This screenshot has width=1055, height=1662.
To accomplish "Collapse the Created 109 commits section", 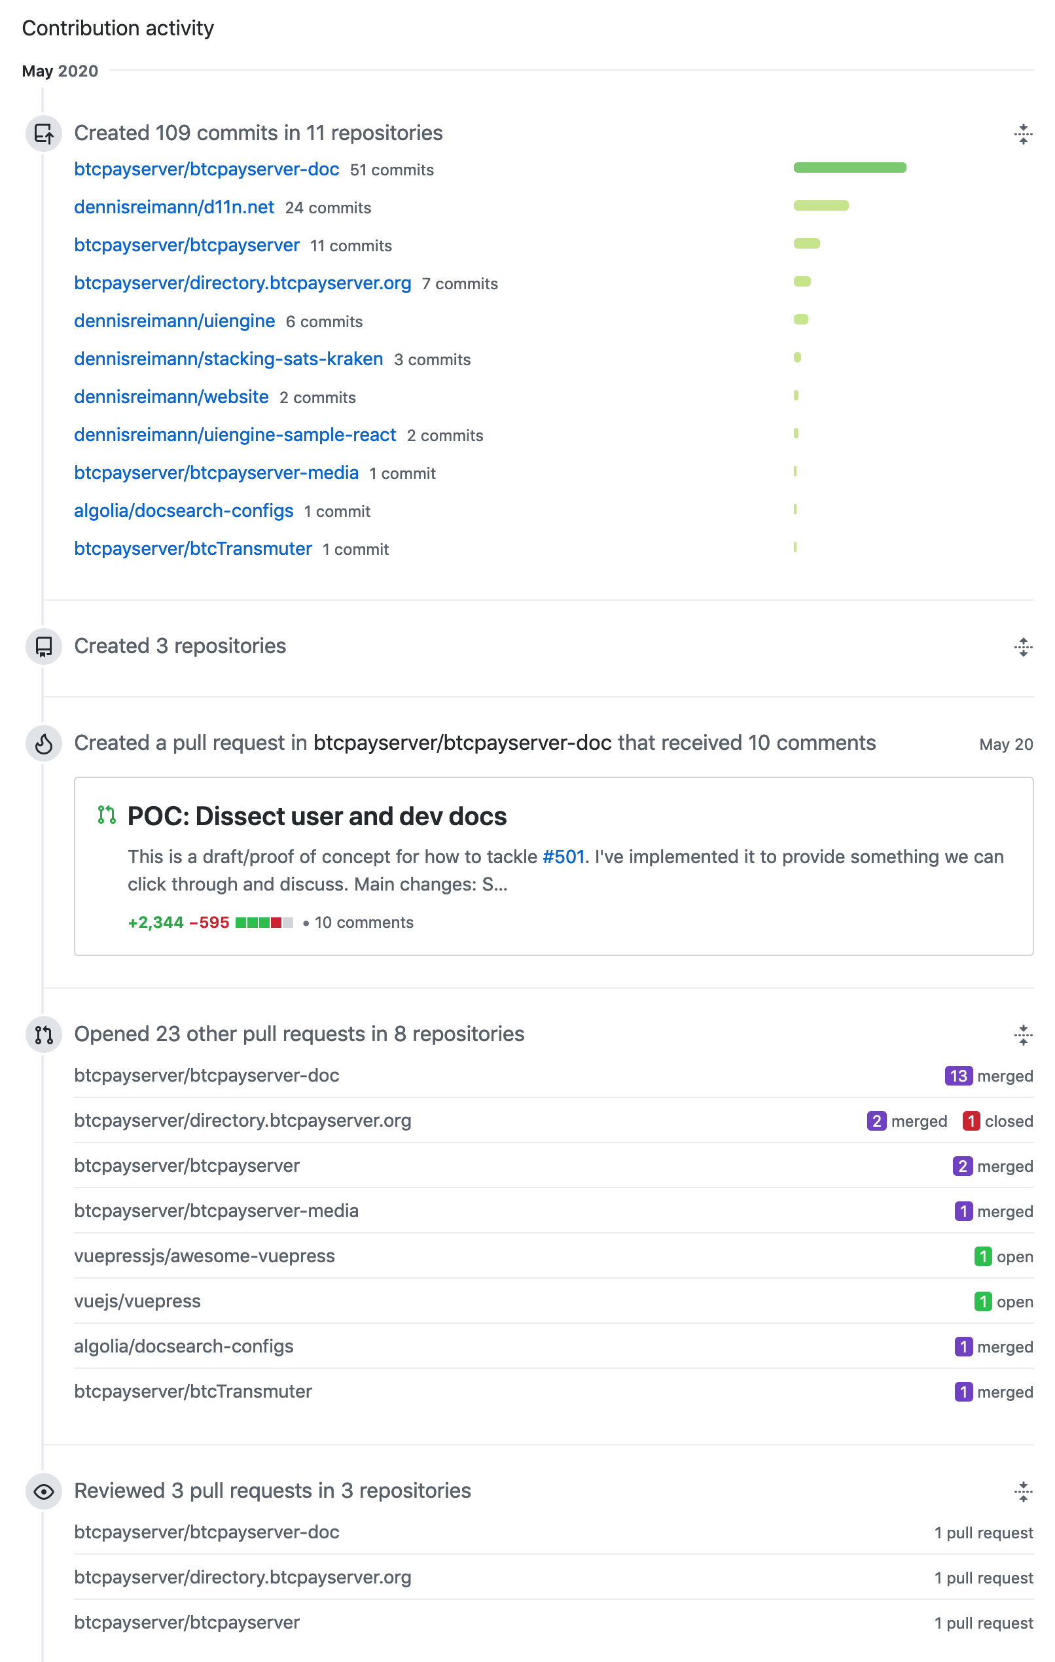I will click(1023, 134).
